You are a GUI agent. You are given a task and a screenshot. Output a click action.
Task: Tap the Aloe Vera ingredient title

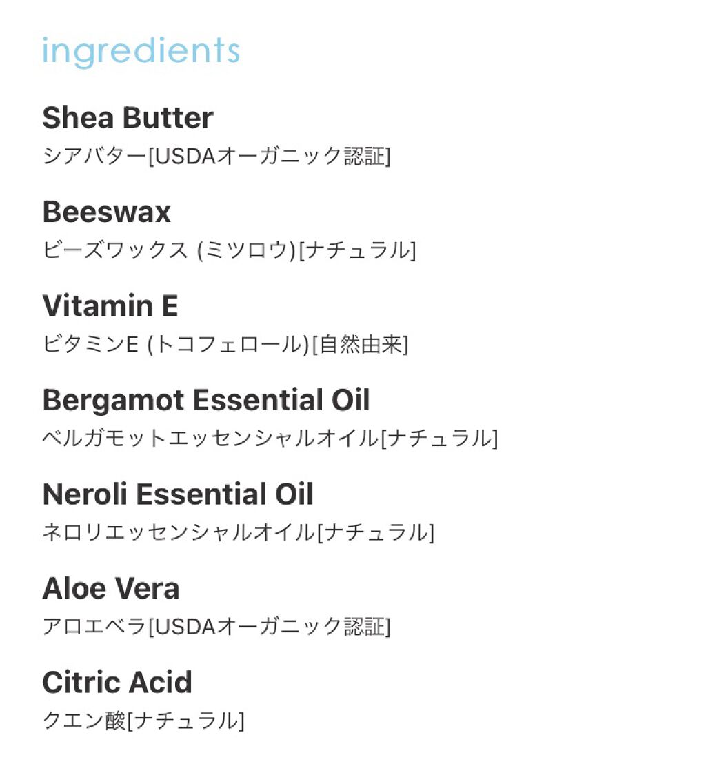click(x=111, y=588)
